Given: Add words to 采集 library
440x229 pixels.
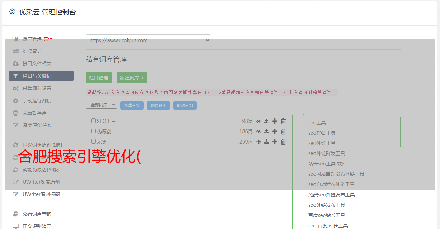Looking at the screenshot, I should click(275, 142).
